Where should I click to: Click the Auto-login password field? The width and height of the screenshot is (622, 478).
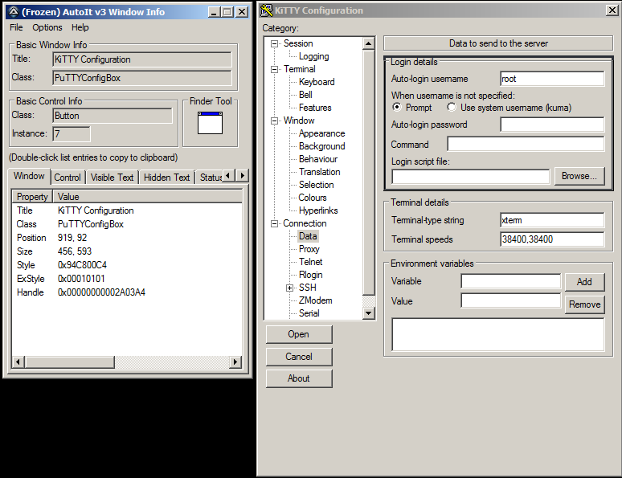pos(551,125)
